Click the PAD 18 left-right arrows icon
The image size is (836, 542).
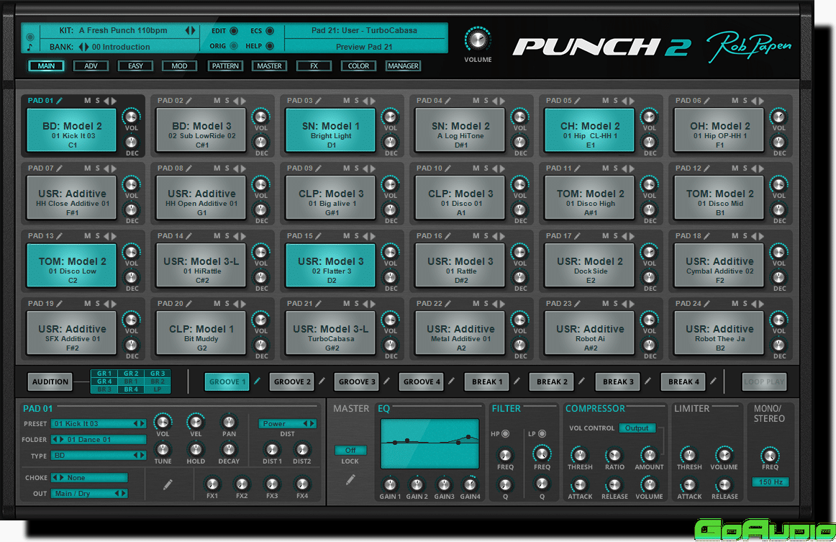click(x=758, y=236)
